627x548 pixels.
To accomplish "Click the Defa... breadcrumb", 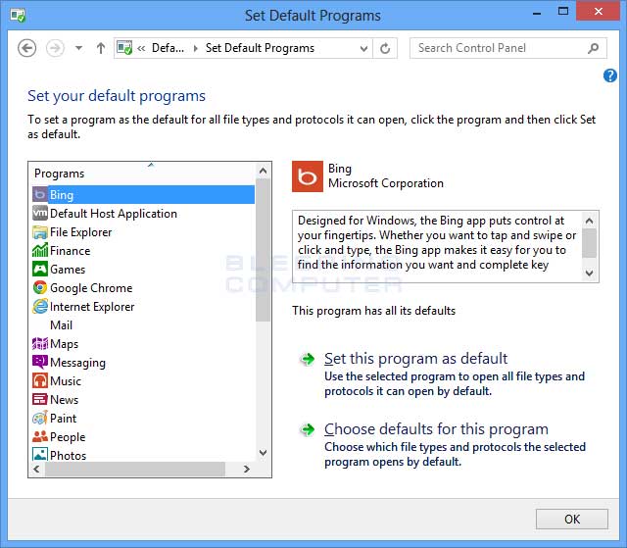I will 168,48.
